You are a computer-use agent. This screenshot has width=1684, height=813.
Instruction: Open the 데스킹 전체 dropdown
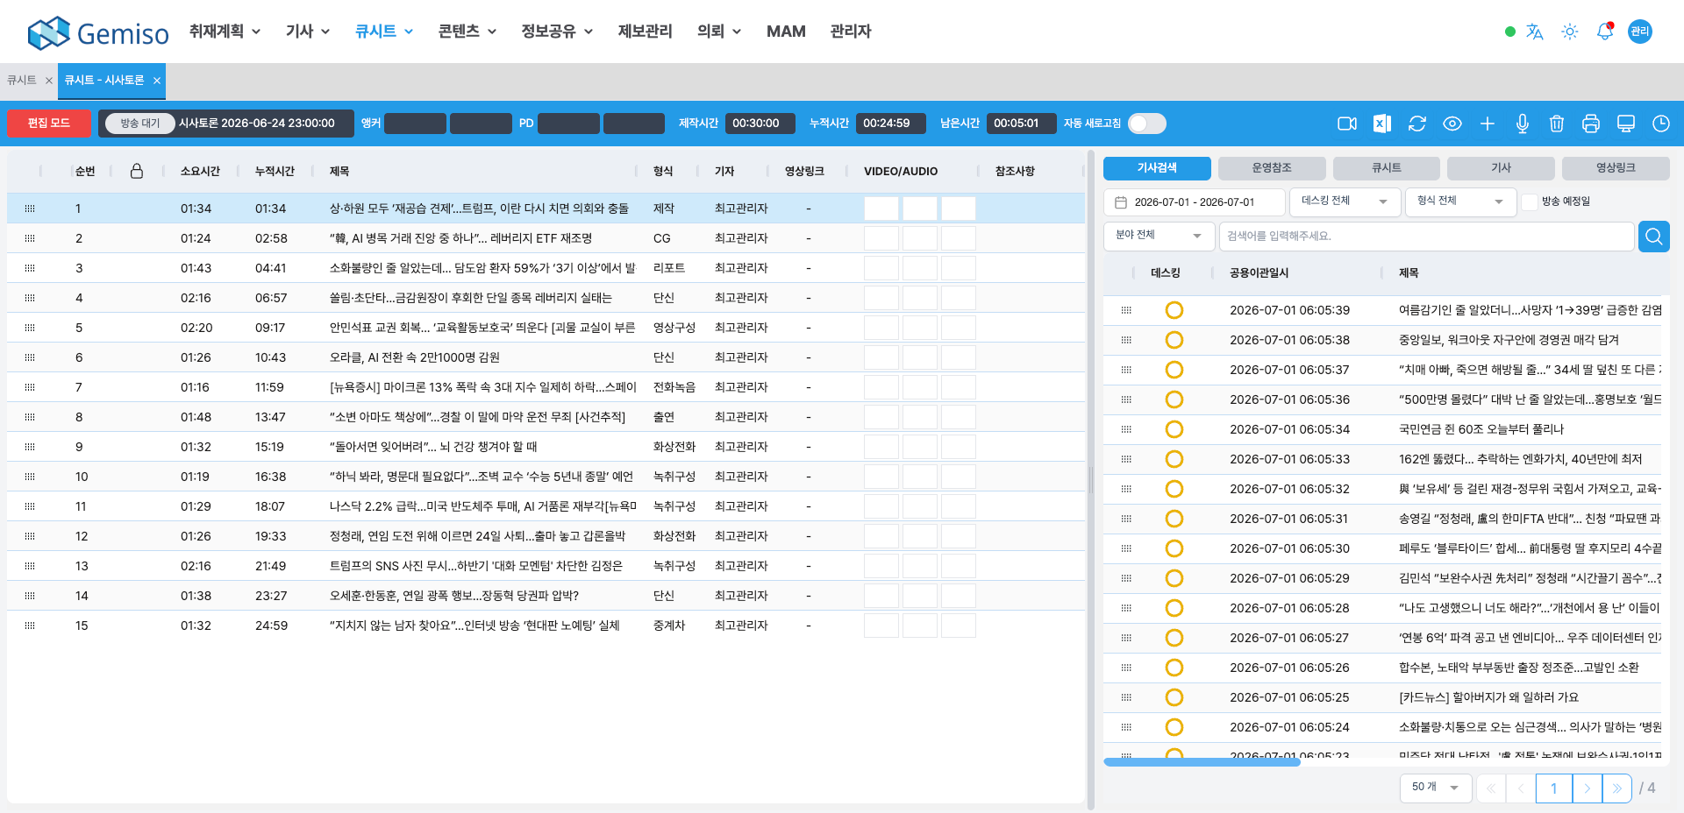click(x=1345, y=201)
